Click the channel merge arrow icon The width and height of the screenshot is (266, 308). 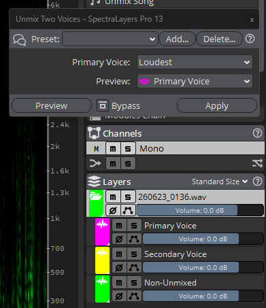point(95,163)
